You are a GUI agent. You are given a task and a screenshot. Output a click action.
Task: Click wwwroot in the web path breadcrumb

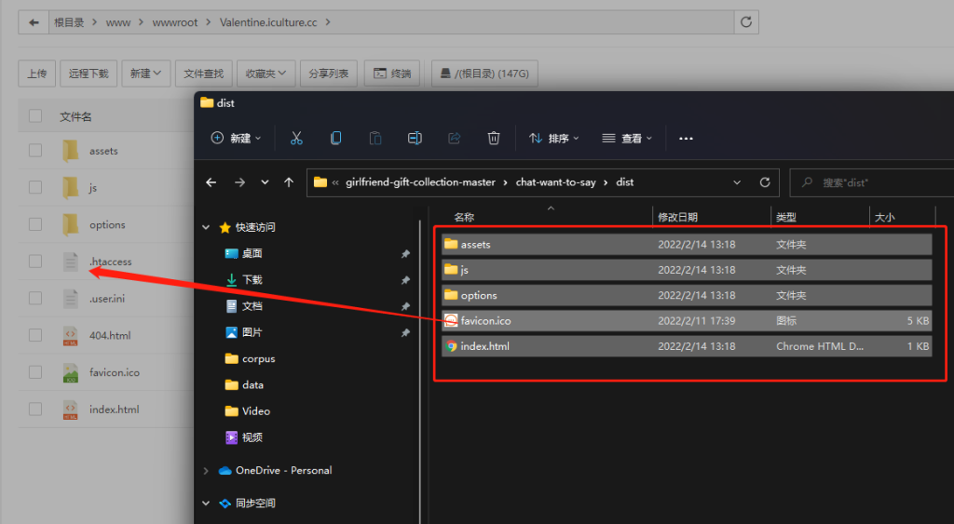tap(174, 22)
